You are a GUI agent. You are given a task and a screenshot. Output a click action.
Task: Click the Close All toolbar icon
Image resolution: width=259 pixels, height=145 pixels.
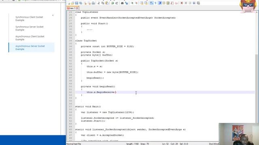(x=89, y=3)
